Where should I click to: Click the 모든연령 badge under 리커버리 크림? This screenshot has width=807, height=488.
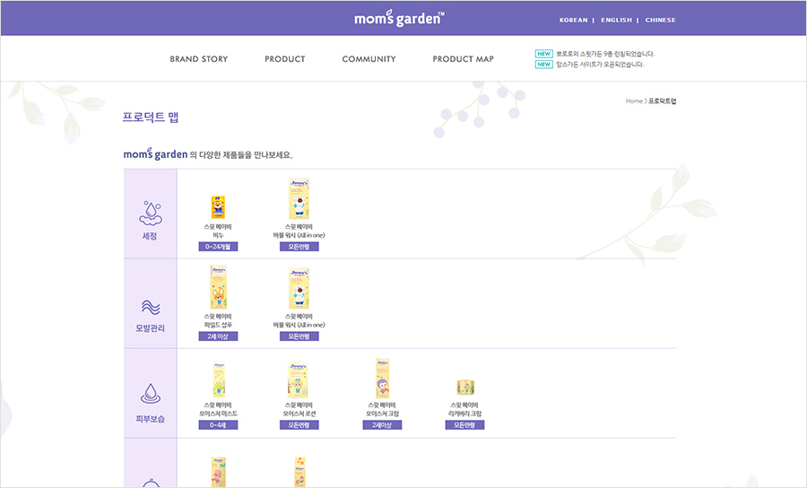464,424
